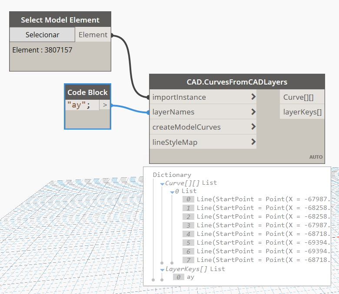The width and height of the screenshot is (339, 294).
Task: Click the Element : 3807157 value text
Action: [43, 50]
